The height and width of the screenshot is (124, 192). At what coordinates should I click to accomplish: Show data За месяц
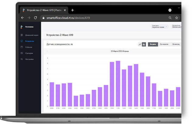click(176, 44)
